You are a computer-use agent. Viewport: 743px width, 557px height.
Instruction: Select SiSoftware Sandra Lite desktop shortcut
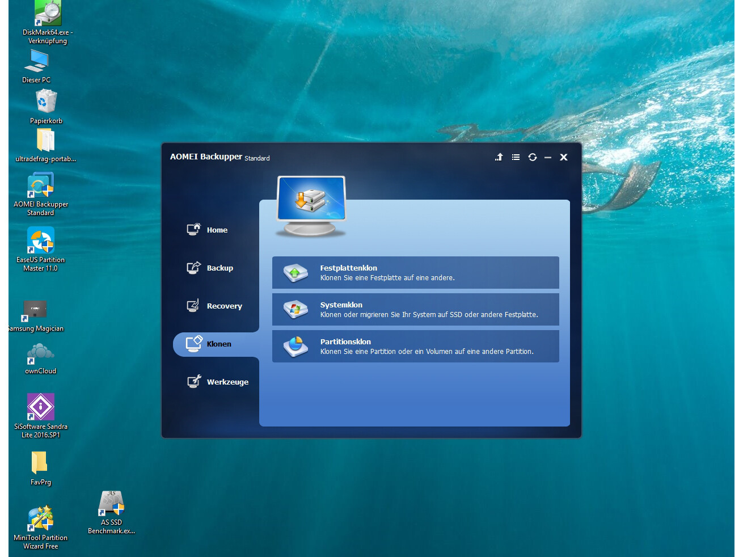coord(41,415)
